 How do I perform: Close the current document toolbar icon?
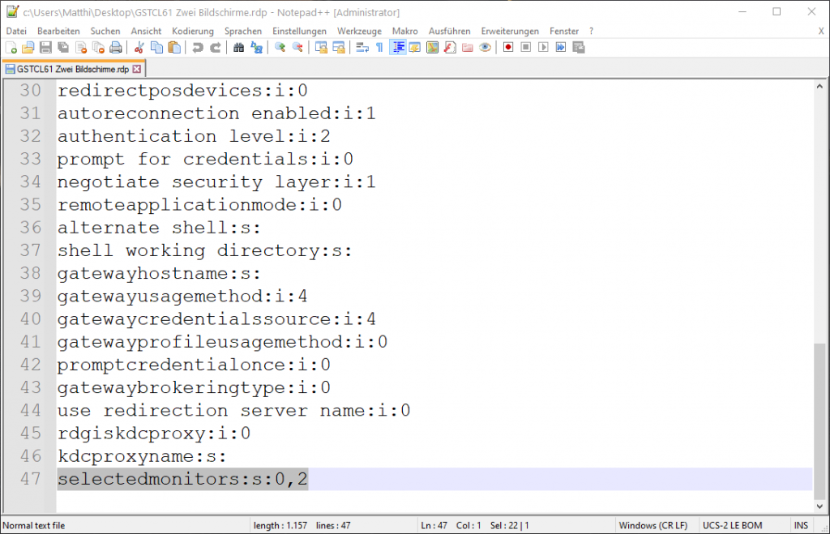pos(81,48)
